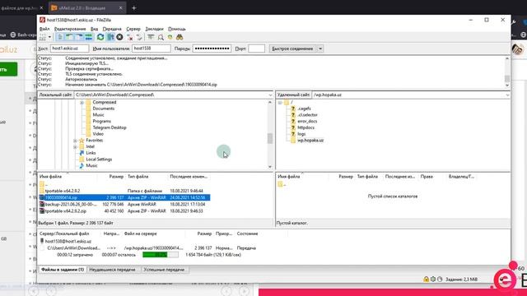This screenshot has height=296, width=527.
Task: Toggle transfer queue display icon
Action: [x=88, y=37]
